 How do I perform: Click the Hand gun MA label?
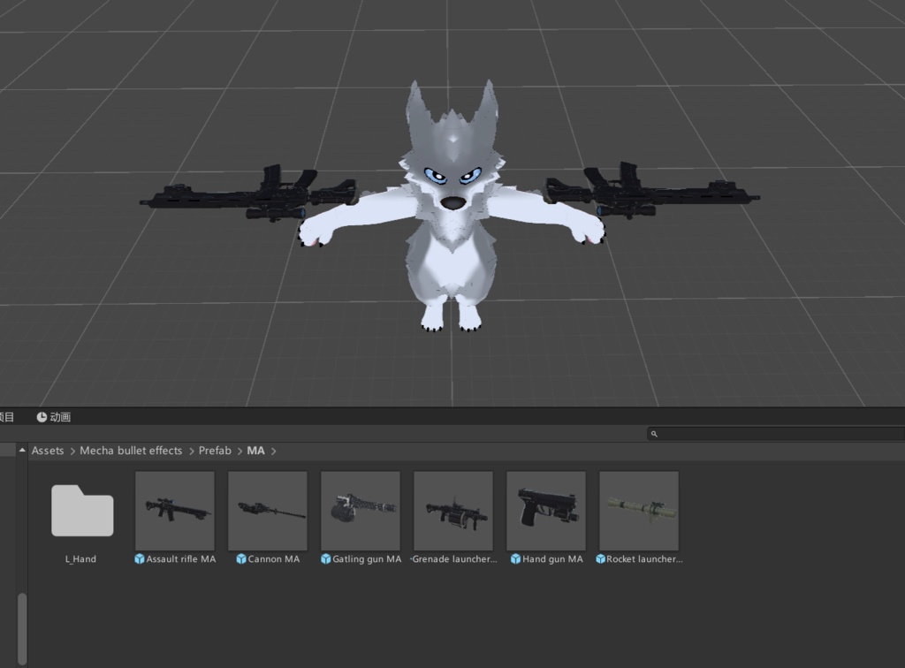pos(552,559)
